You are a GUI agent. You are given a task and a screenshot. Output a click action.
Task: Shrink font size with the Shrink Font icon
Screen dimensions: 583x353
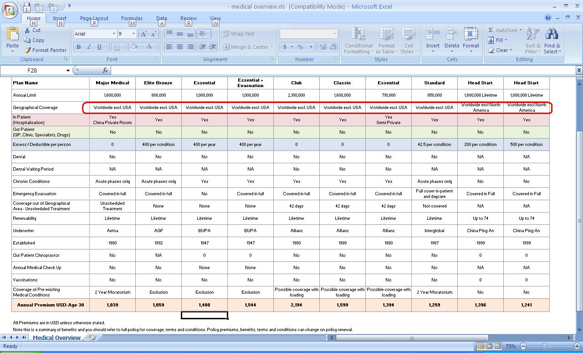click(x=154, y=34)
